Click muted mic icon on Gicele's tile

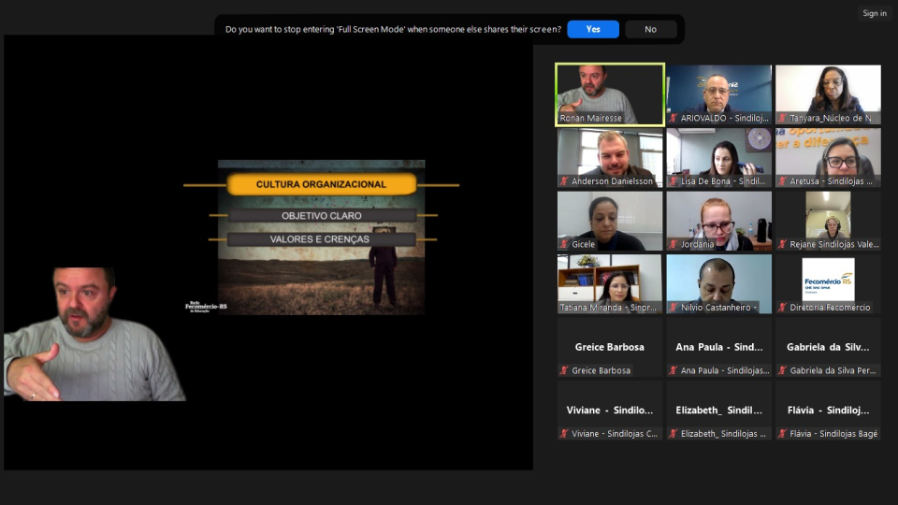point(564,244)
